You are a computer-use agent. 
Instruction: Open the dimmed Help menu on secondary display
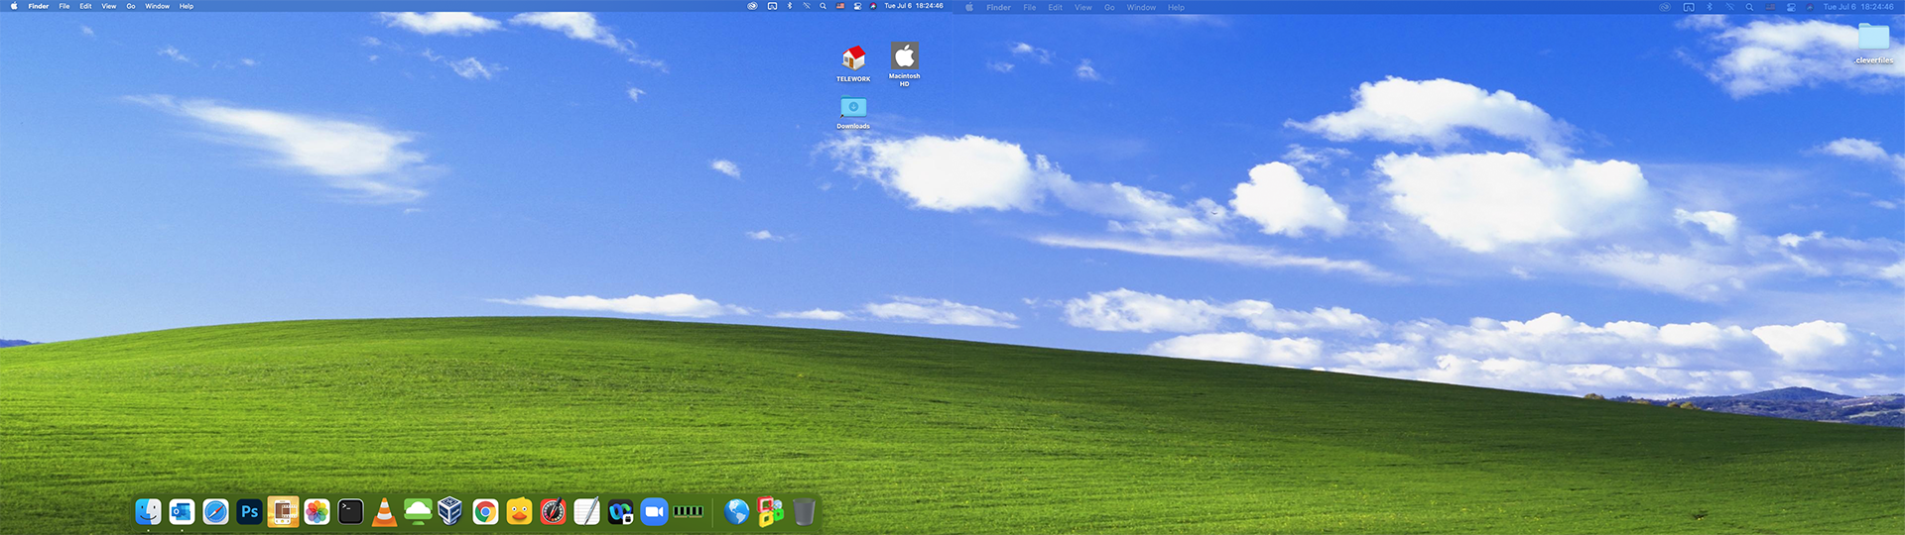click(x=1176, y=7)
